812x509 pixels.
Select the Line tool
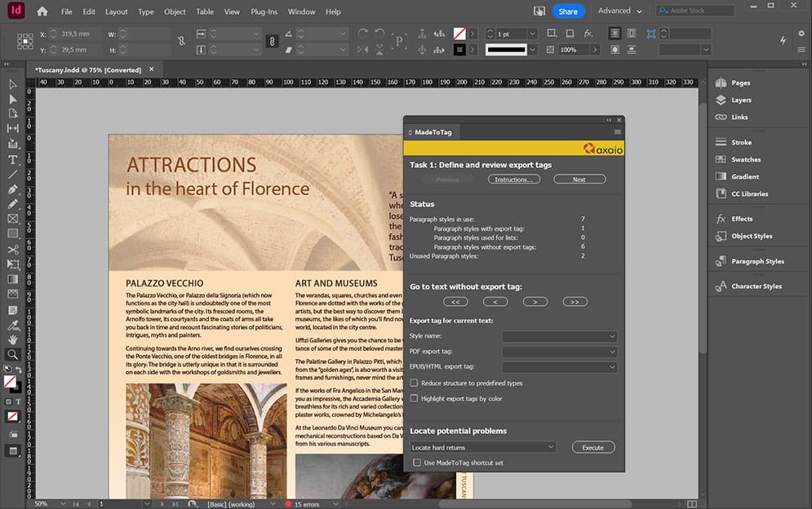tap(13, 175)
